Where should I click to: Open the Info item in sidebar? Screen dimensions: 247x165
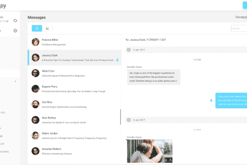pos(3,113)
